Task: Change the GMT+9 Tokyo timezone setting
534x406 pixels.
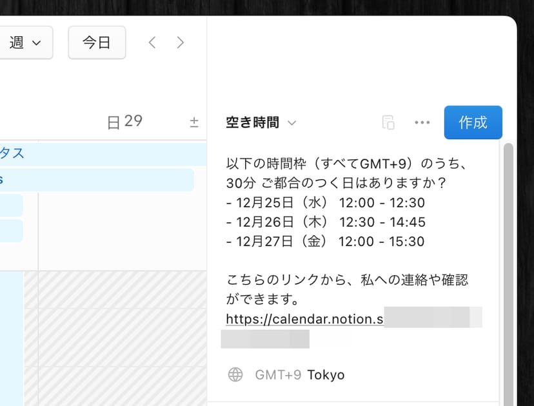Action: coord(299,374)
